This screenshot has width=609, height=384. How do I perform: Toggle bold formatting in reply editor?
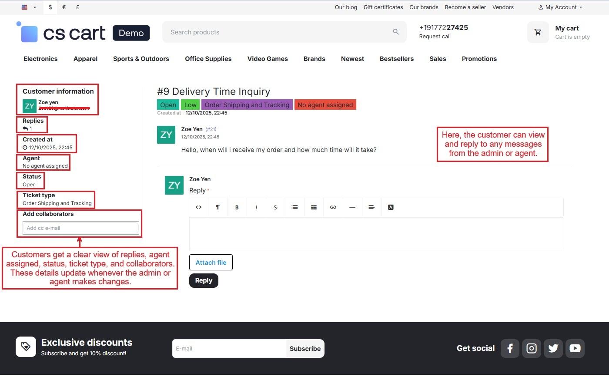coord(237,207)
